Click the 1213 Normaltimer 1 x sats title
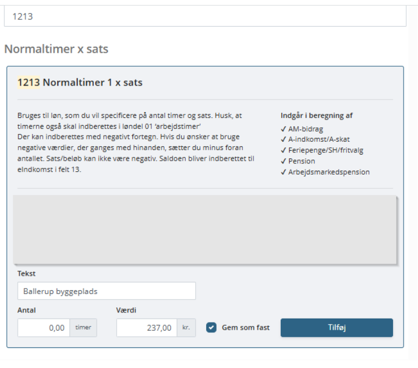 (x=80, y=83)
